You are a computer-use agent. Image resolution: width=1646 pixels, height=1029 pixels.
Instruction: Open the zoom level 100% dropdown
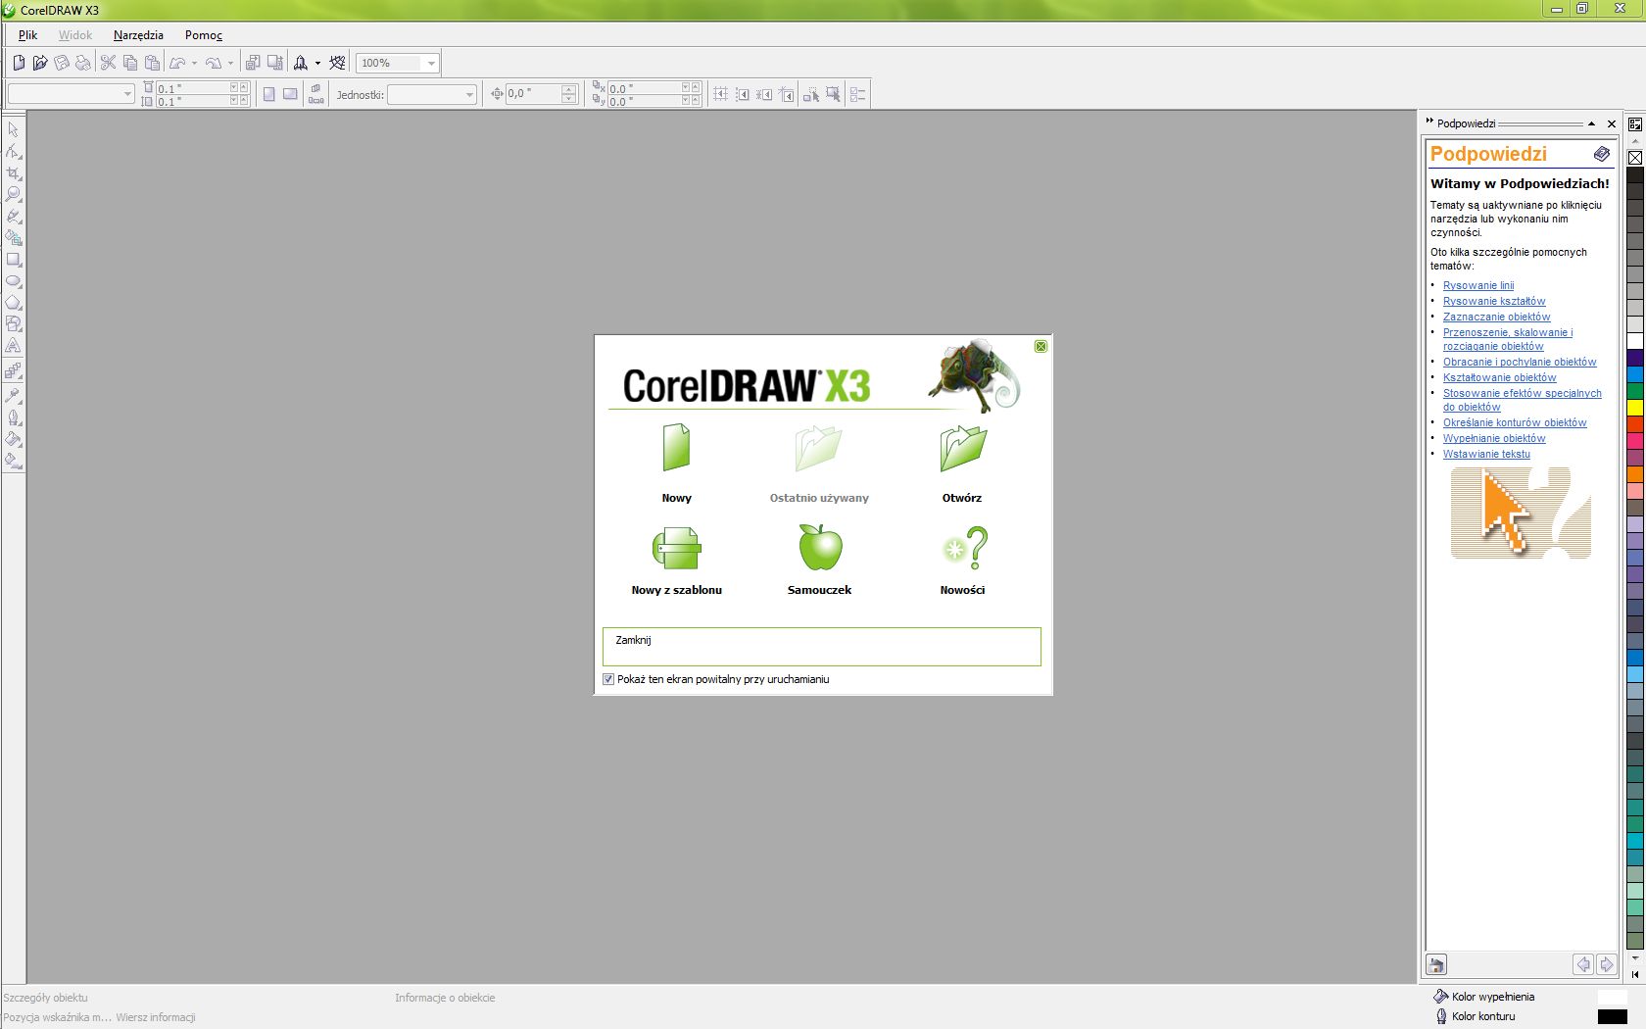tap(431, 64)
